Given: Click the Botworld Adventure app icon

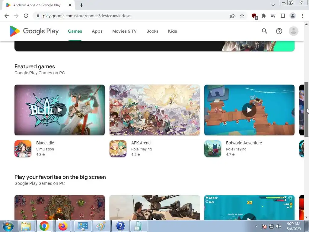Looking at the screenshot, I should [213, 149].
